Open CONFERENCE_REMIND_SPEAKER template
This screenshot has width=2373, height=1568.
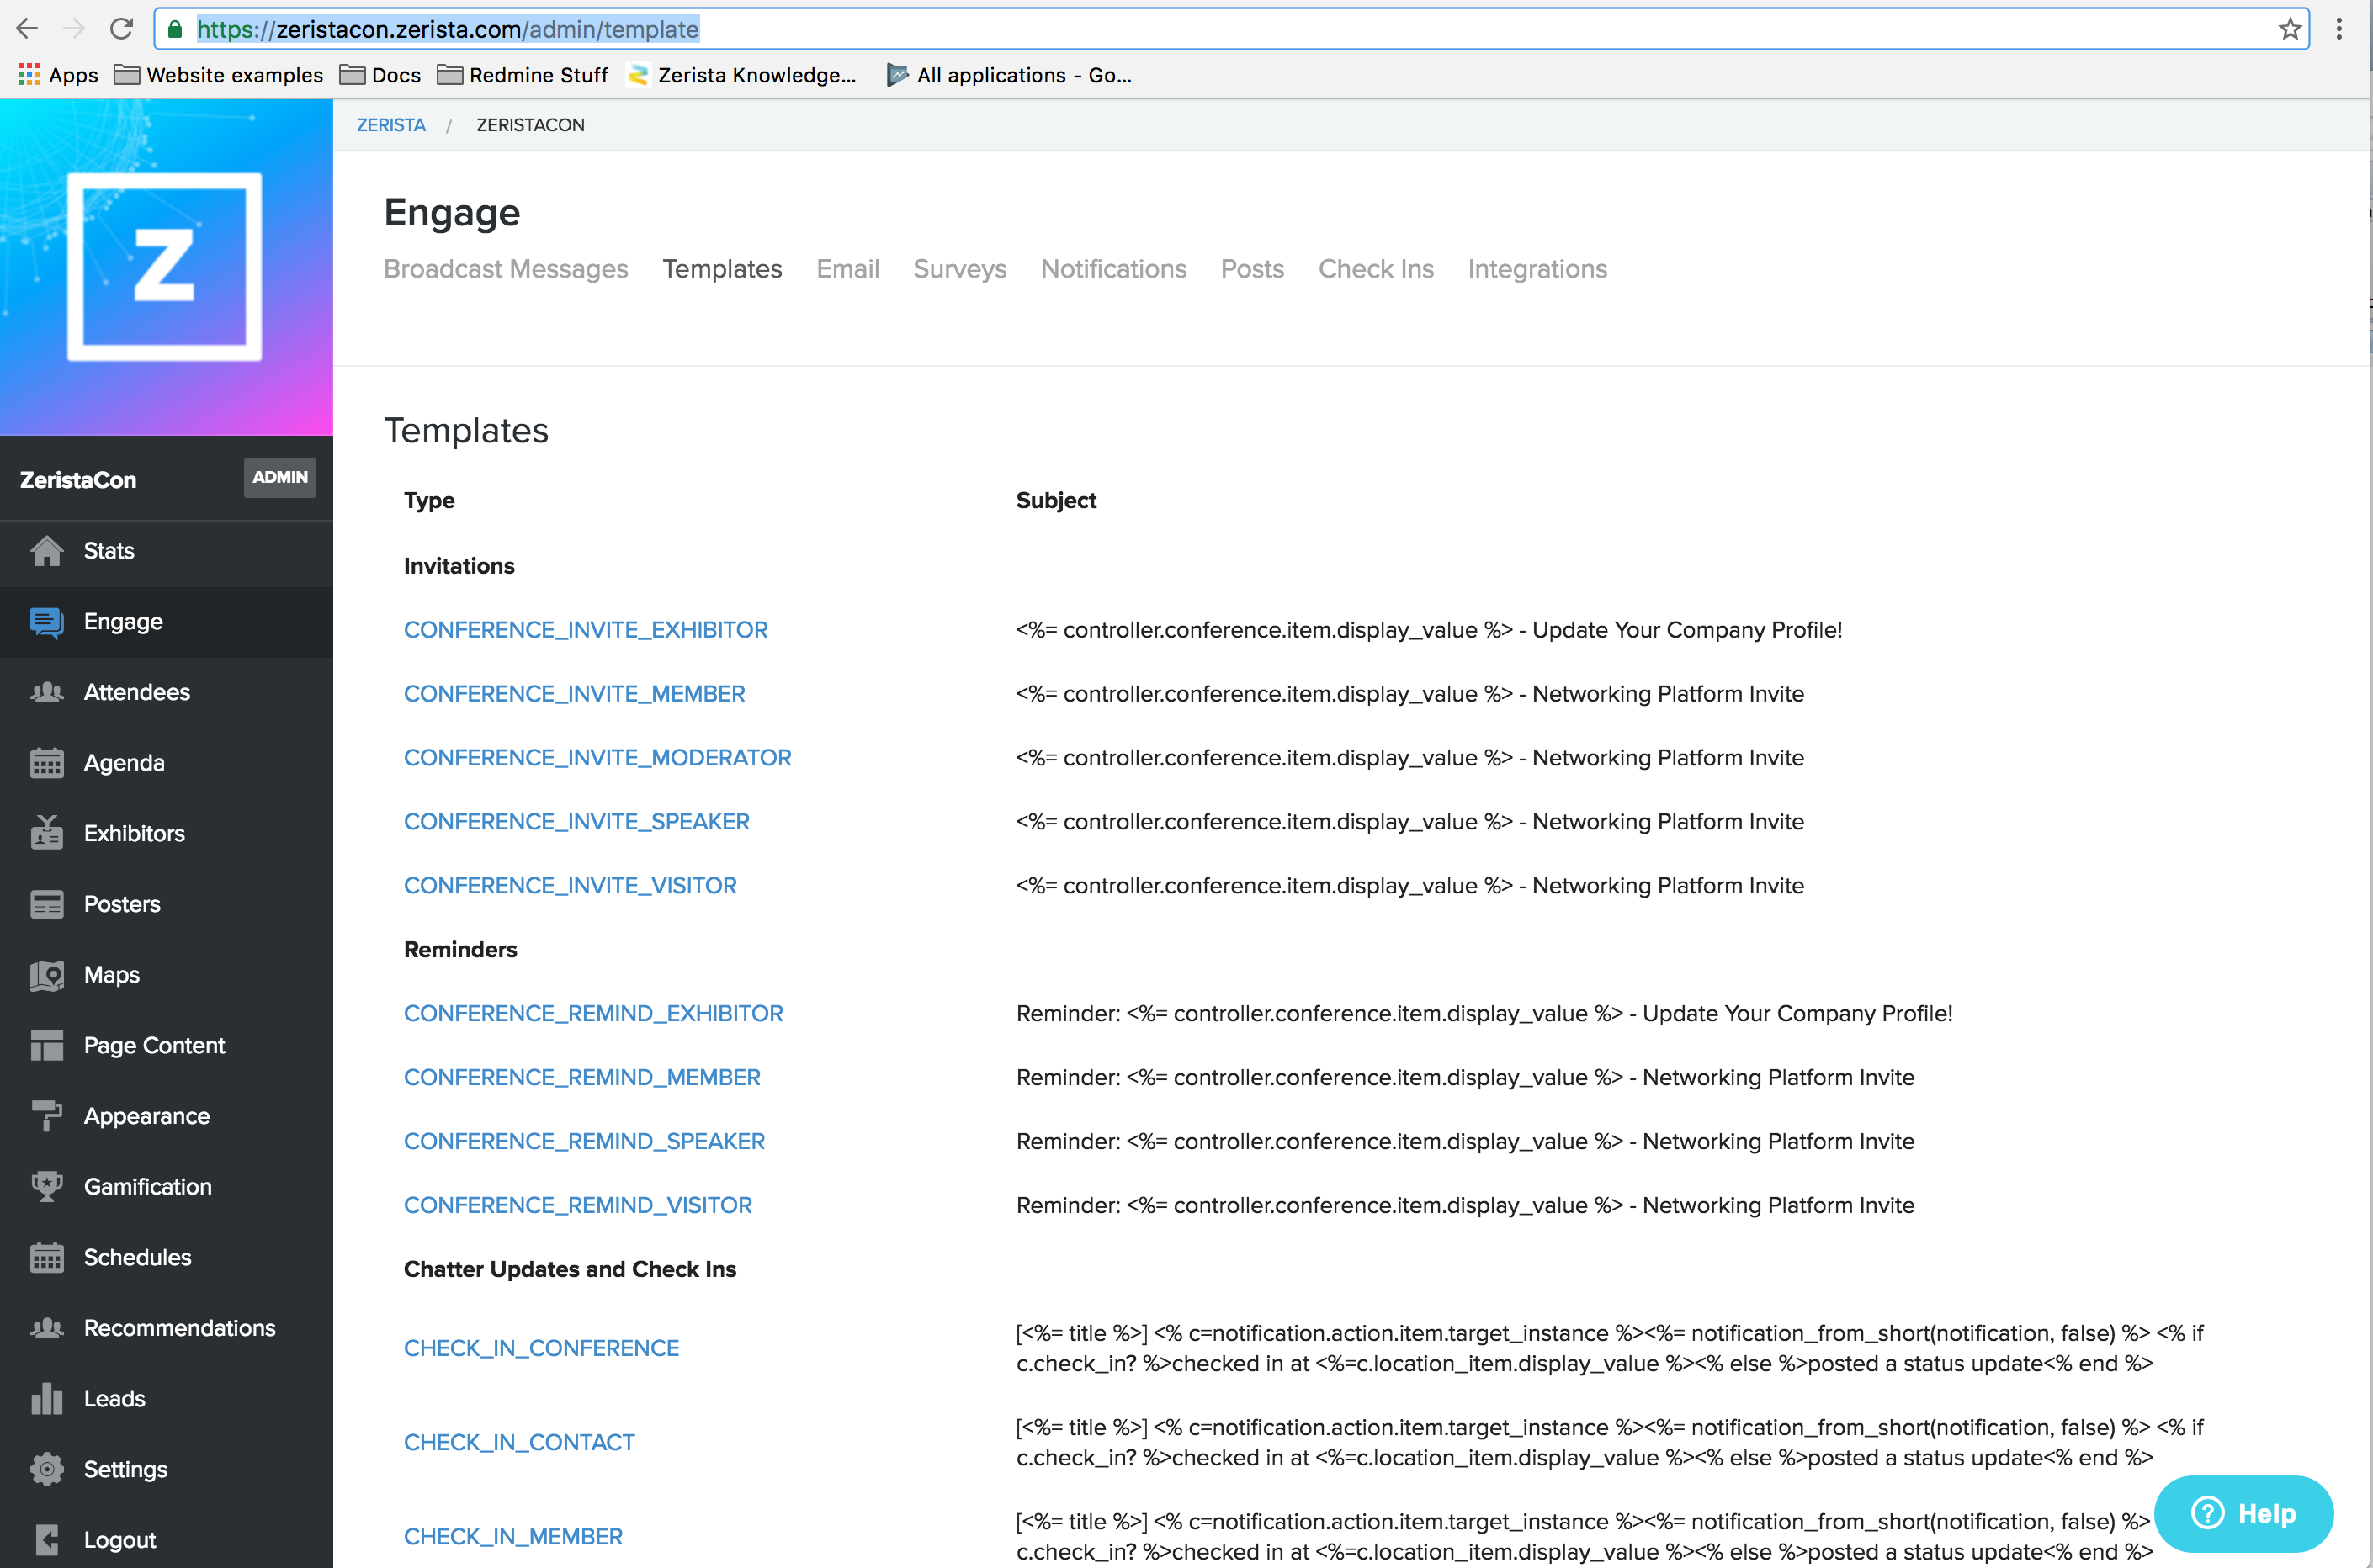click(584, 1142)
